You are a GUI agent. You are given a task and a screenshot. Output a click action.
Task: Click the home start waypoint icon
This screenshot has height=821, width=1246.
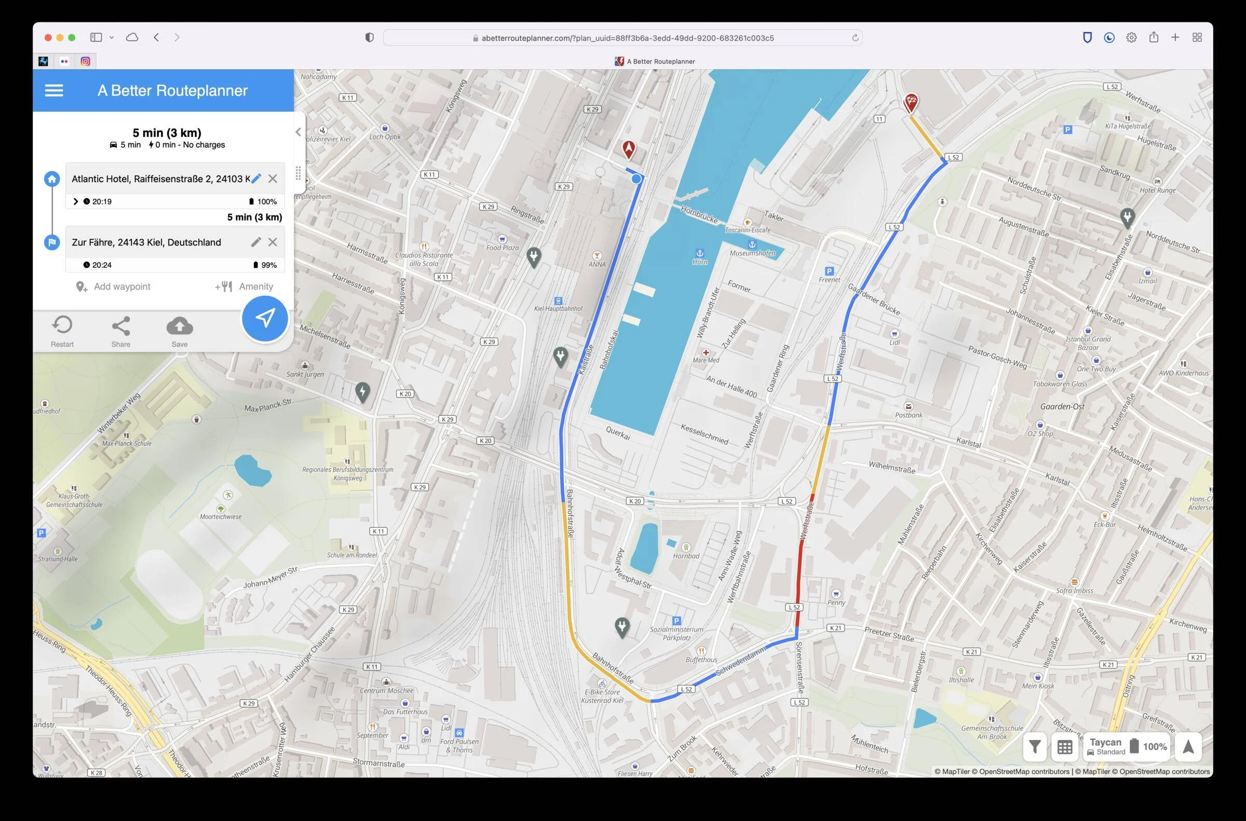52,179
